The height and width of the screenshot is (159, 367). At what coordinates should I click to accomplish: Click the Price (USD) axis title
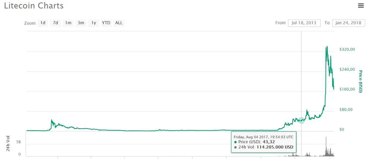(361, 81)
